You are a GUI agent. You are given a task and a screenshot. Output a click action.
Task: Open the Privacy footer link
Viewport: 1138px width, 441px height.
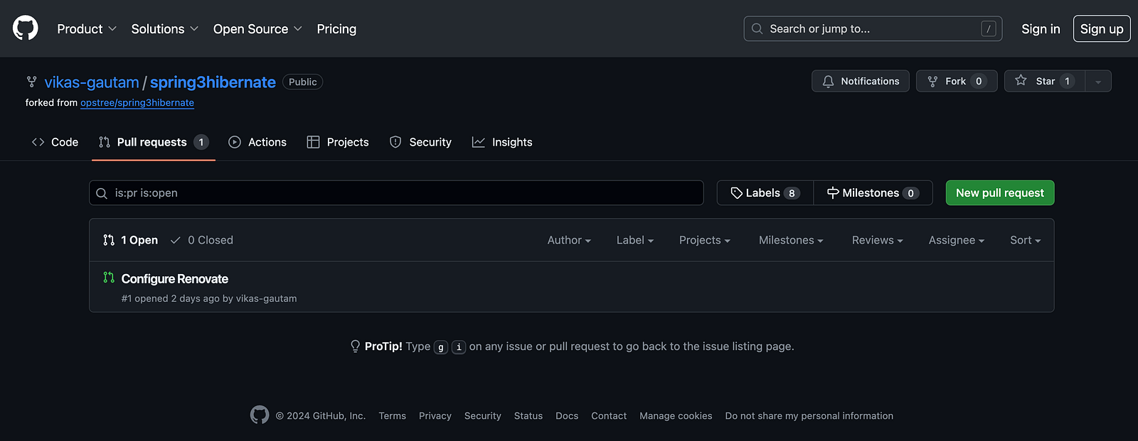coord(435,416)
